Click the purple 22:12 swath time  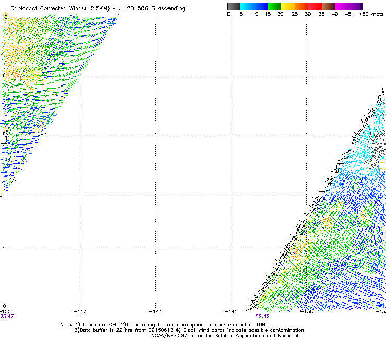point(262,317)
